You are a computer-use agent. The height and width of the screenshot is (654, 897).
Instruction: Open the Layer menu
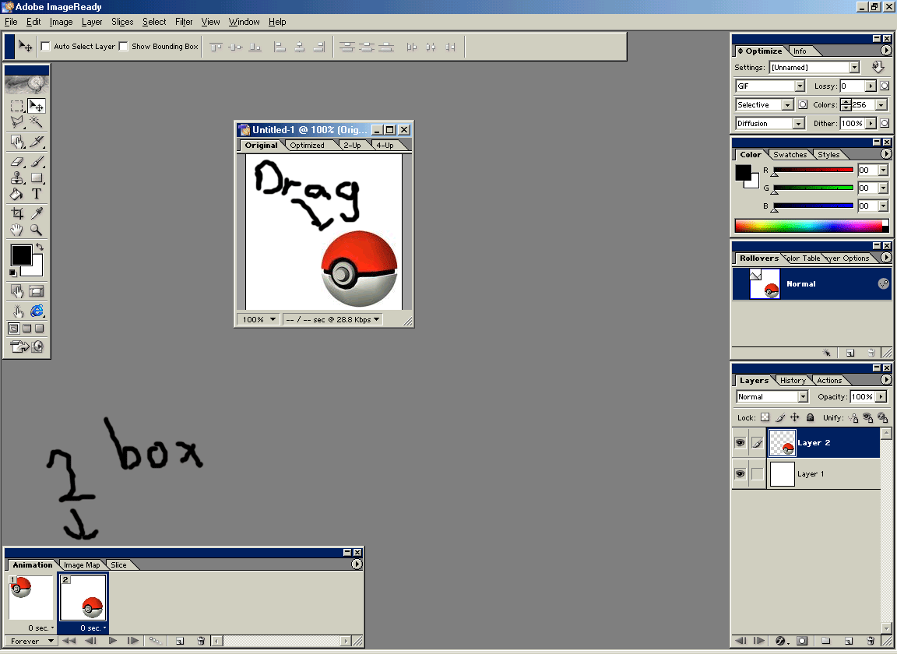point(92,22)
